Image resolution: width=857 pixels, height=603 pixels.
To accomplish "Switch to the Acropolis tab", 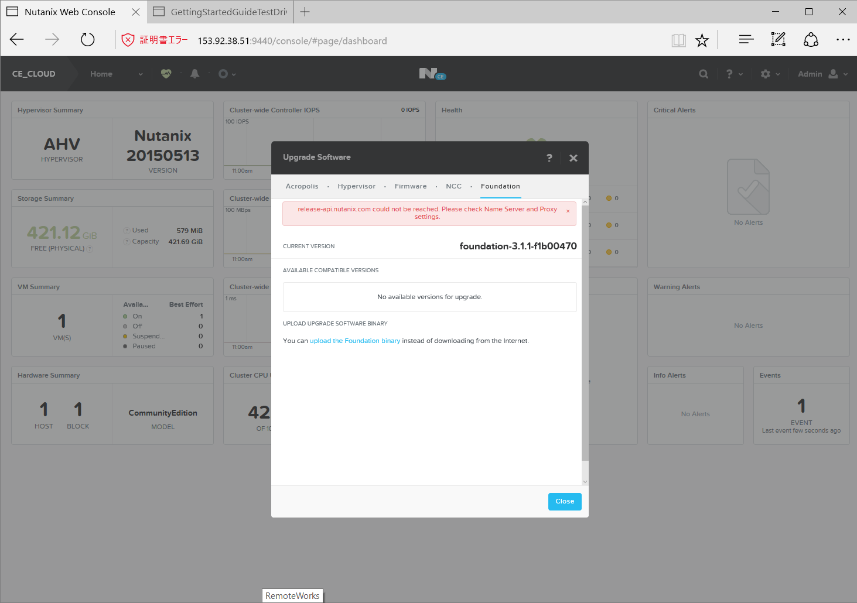I will click(302, 186).
